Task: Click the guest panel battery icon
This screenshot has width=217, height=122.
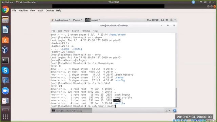Action: (171, 20)
